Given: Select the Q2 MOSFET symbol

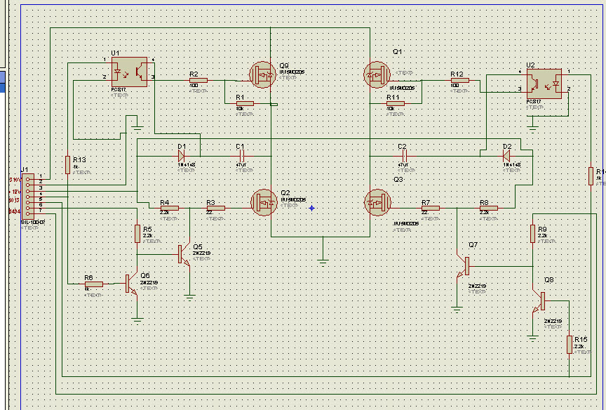Looking at the screenshot, I should point(264,202).
